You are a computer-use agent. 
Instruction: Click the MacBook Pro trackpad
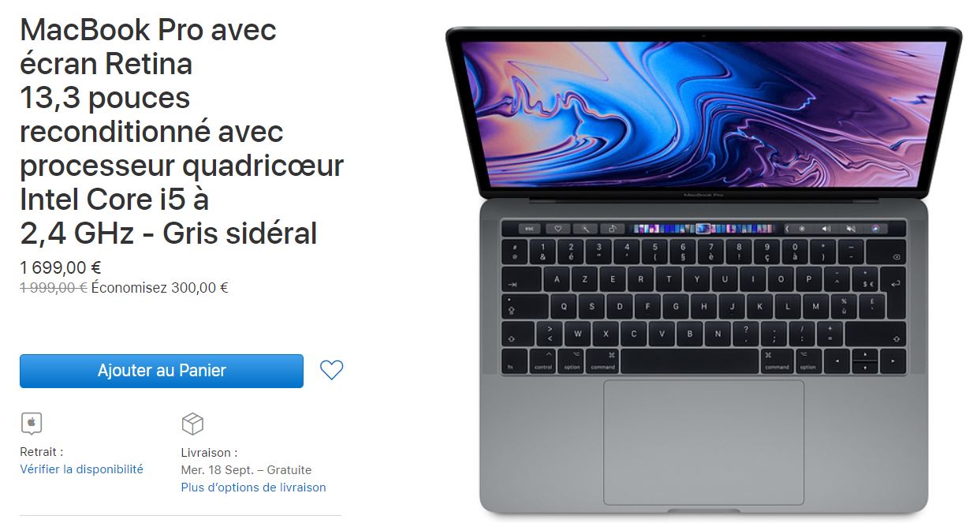pyautogui.click(x=703, y=443)
